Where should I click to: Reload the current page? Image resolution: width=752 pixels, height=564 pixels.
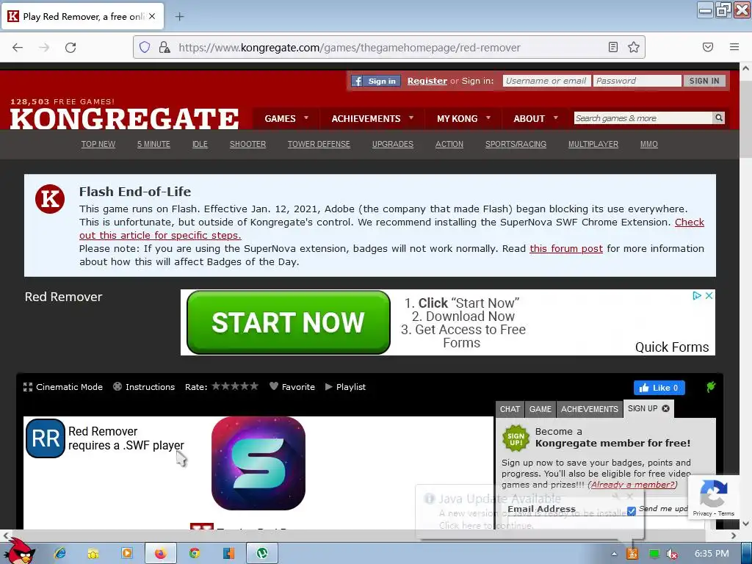tap(70, 47)
